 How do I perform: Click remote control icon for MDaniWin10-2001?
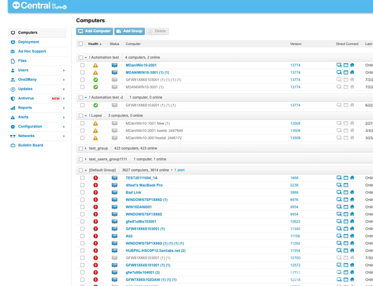click(x=339, y=65)
